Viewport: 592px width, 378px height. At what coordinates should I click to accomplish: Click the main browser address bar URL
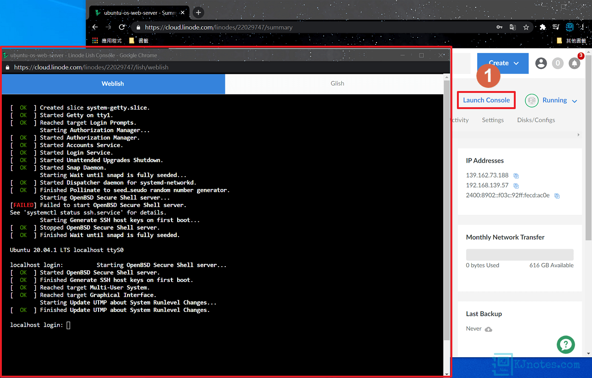(219, 27)
